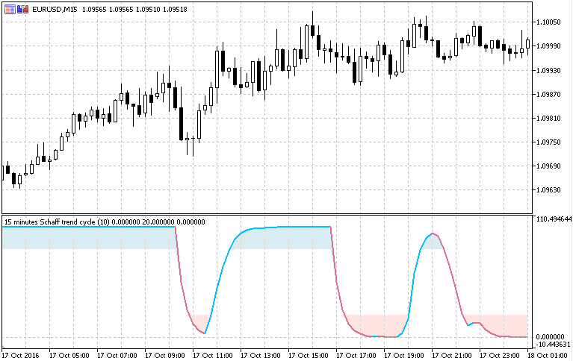This screenshot has height=361, width=573.
Task: Click the 17 Oct 2016 date label
Action: [x=22, y=354]
